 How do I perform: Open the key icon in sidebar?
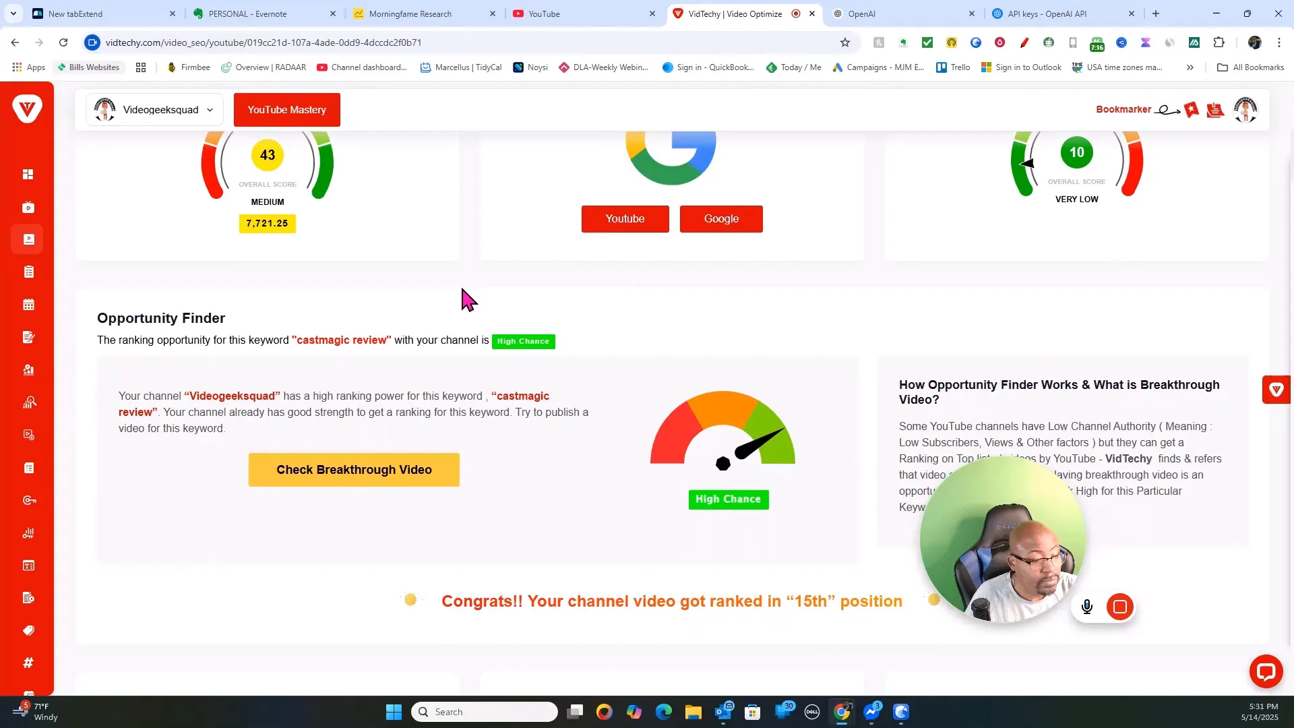click(28, 500)
